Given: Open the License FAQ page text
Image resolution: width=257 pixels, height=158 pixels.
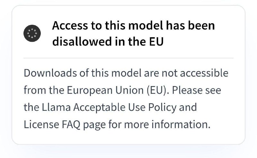Looking at the screenshot, I should [65, 124].
